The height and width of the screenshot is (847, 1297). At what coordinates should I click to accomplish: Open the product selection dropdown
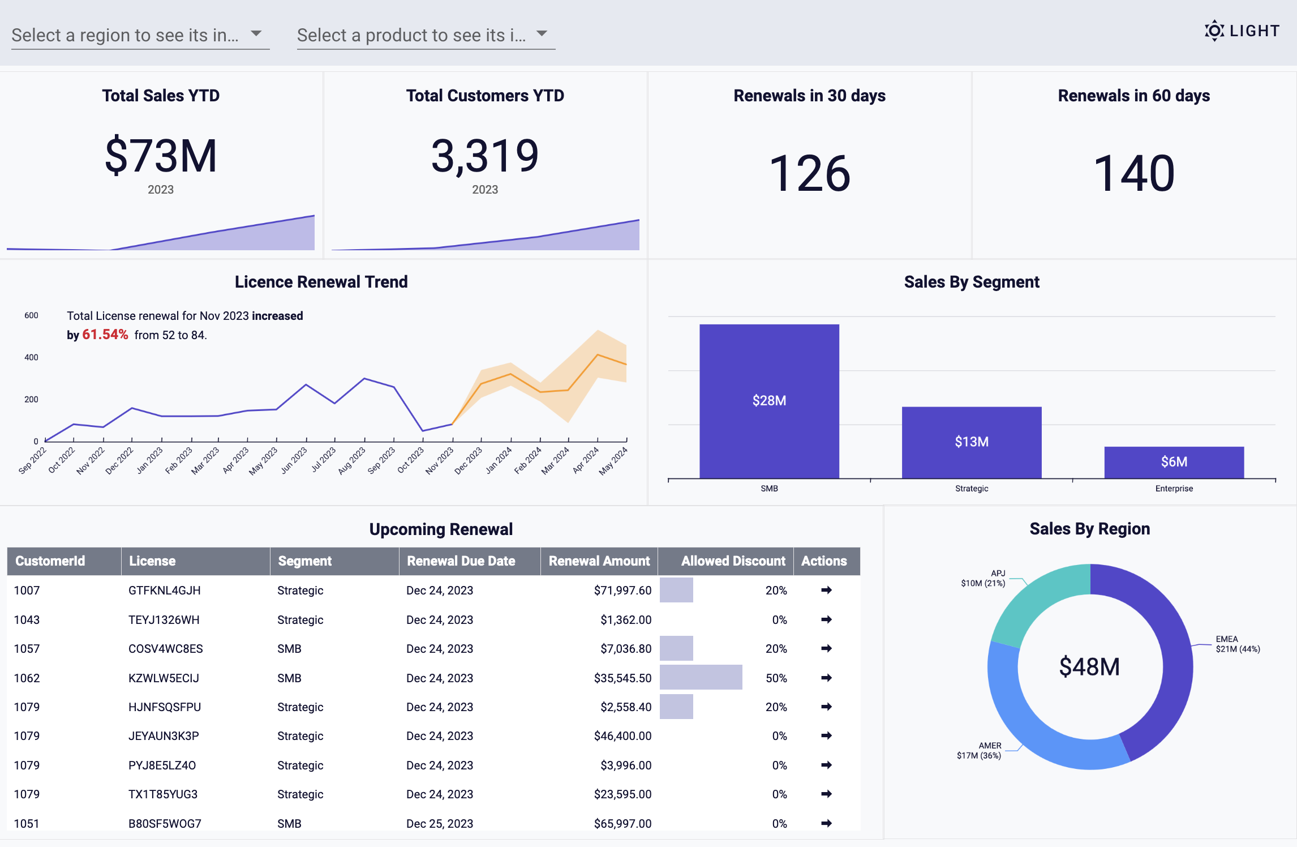pos(425,35)
